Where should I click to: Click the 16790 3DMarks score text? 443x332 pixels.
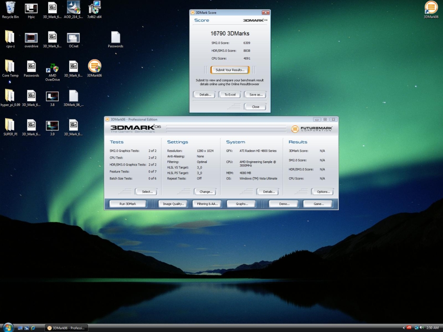point(230,34)
